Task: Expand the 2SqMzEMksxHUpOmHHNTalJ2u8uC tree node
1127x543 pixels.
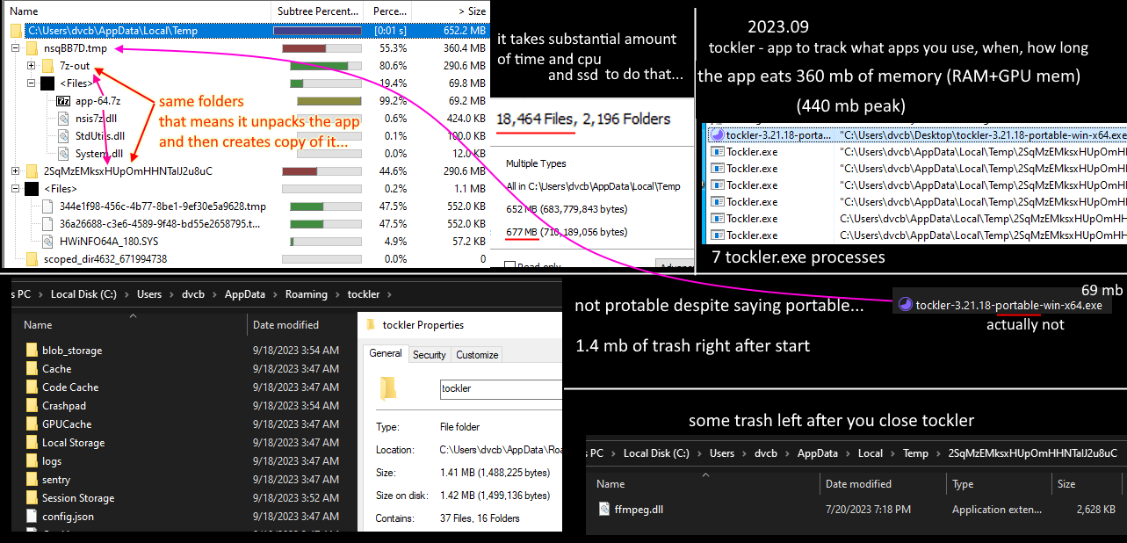Action: point(16,171)
